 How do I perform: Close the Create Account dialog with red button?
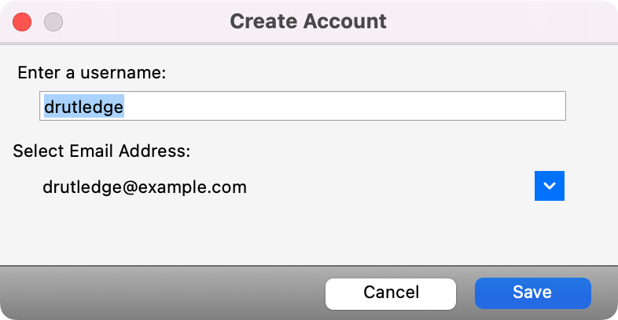tap(22, 22)
